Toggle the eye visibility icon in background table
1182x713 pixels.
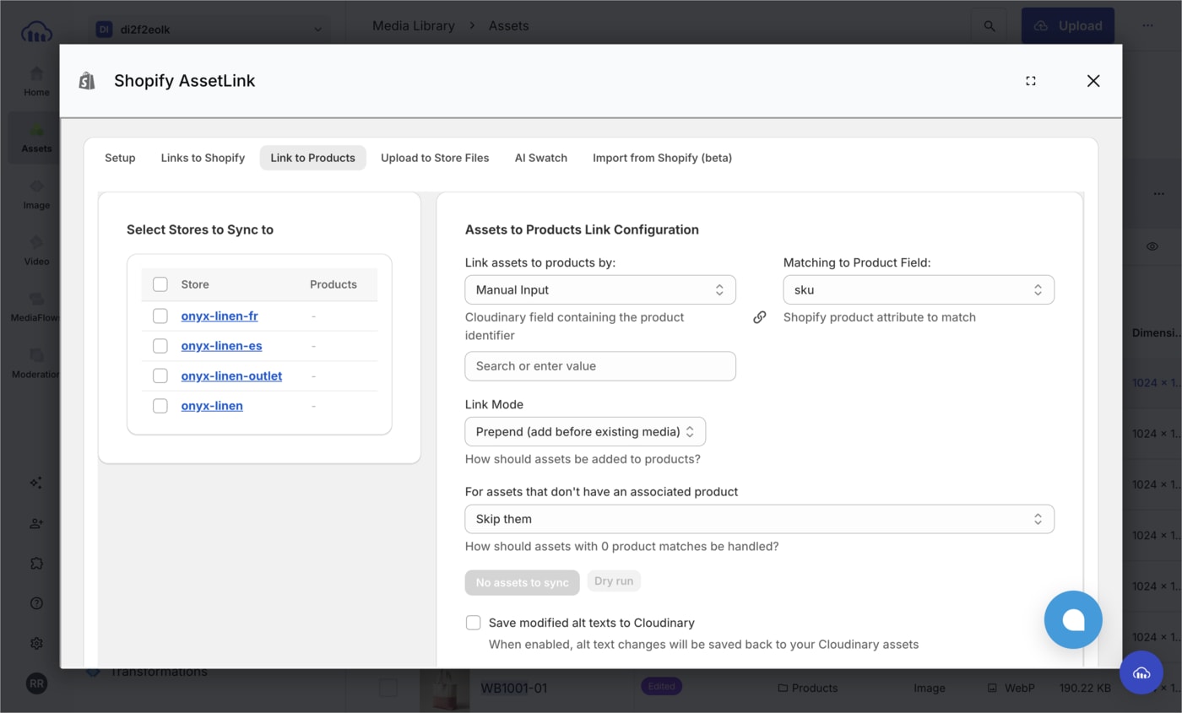pyautogui.click(x=1152, y=246)
